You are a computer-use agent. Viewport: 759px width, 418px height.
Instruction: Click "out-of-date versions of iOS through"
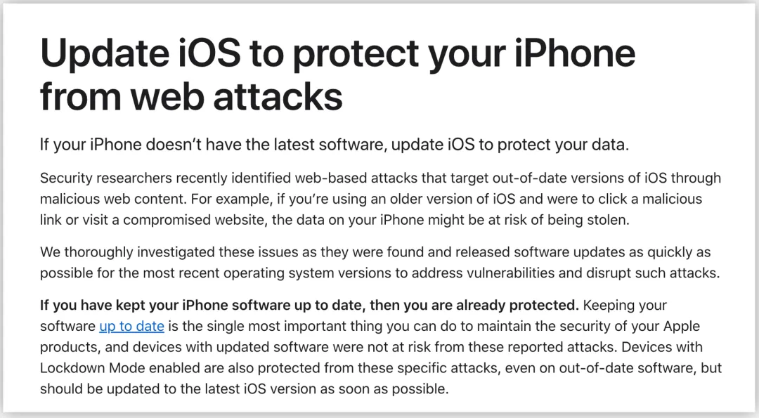(x=606, y=178)
